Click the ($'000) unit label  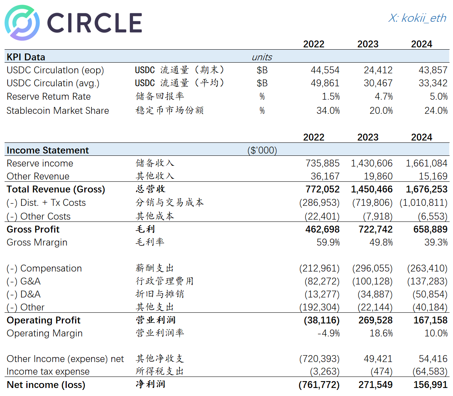262,150
